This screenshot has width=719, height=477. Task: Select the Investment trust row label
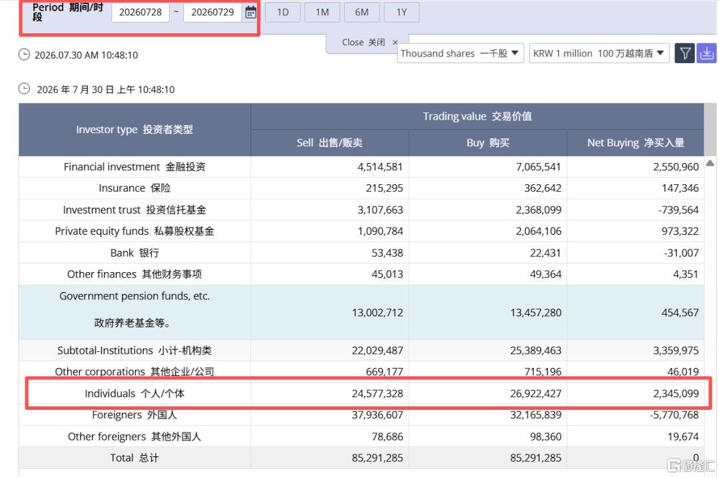[134, 210]
